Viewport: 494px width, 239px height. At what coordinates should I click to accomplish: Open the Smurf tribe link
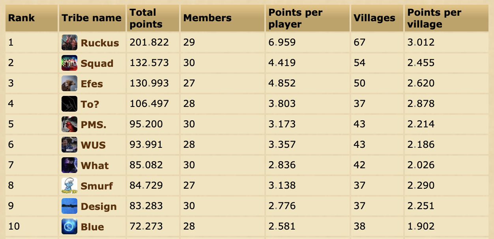(97, 186)
